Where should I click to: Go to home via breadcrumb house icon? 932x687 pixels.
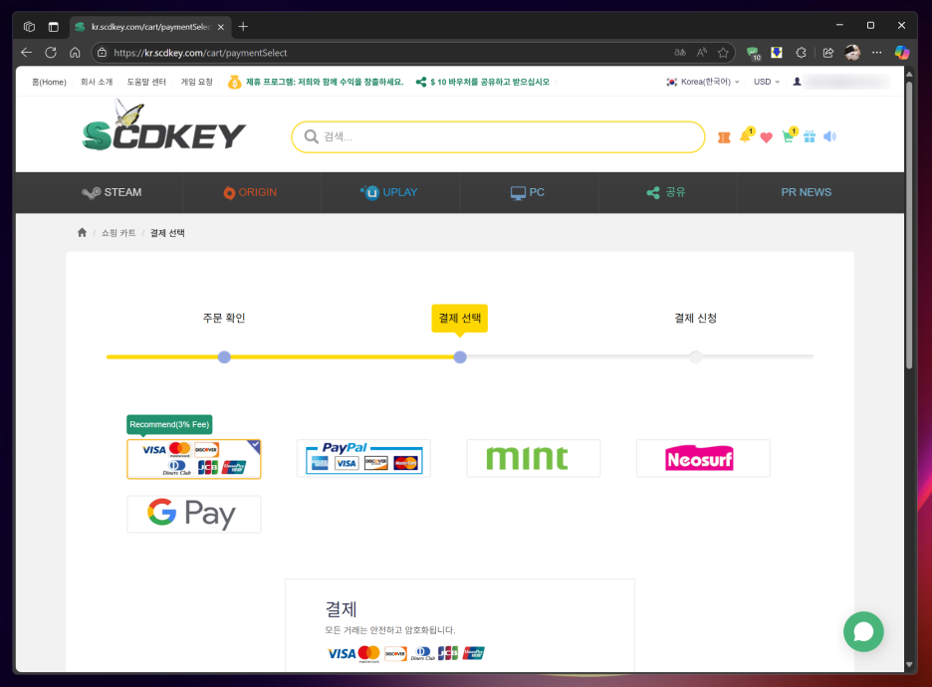point(82,232)
